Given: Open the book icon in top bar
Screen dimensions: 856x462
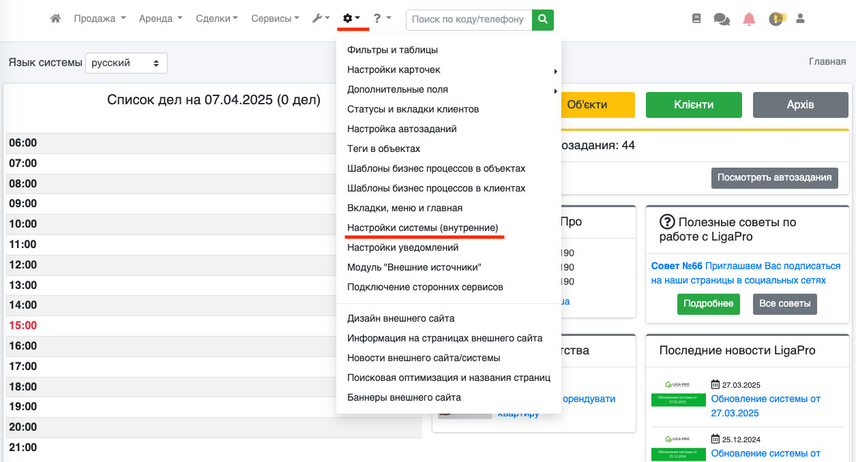Looking at the screenshot, I should tap(696, 19).
